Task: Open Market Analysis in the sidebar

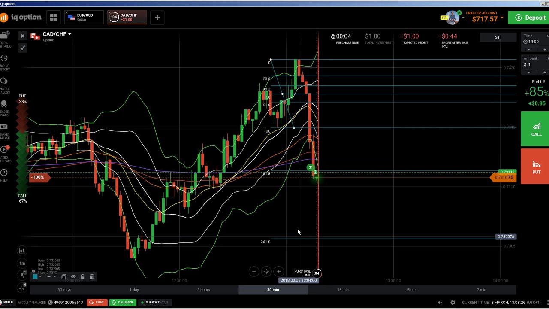Action: click(x=4, y=131)
